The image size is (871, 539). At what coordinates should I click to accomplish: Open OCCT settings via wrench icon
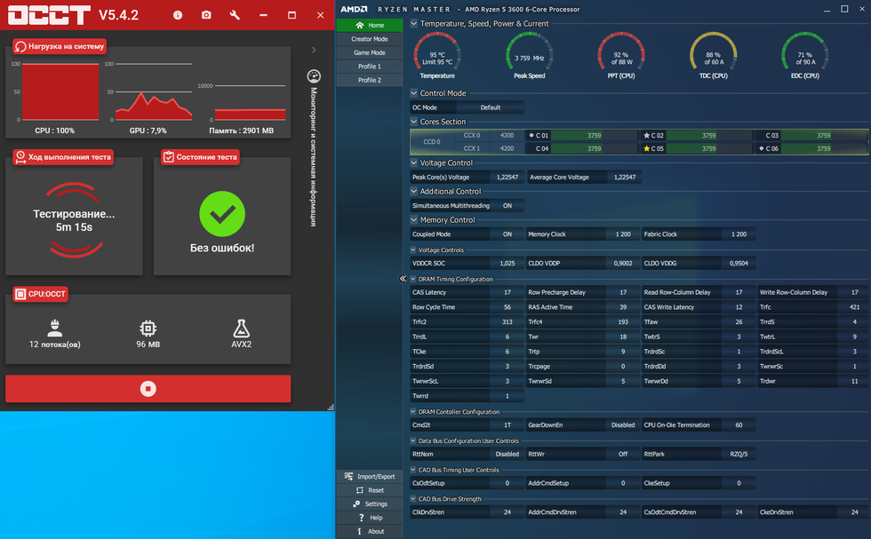pyautogui.click(x=235, y=15)
